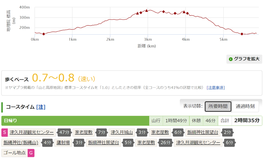Viewport: 263px width, 160px height.
Task: Select the ゴール地点 waypoint
Action: point(15,153)
